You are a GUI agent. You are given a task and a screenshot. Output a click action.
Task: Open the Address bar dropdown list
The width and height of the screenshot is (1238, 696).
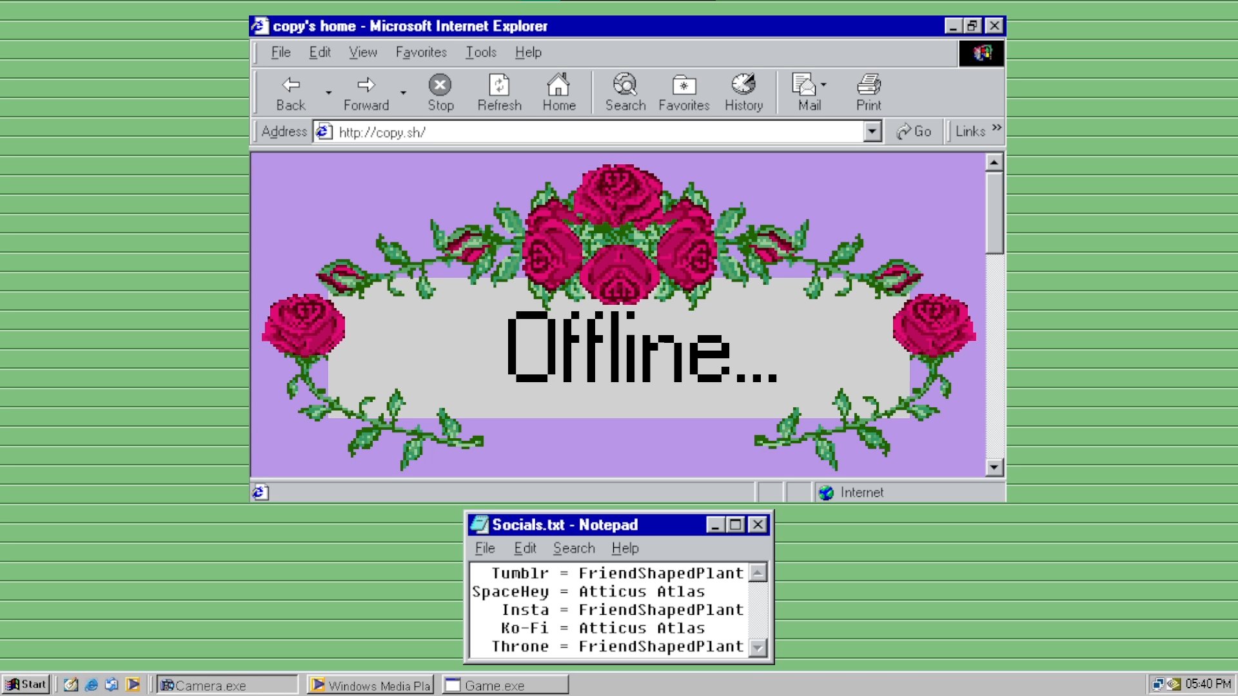click(x=872, y=131)
